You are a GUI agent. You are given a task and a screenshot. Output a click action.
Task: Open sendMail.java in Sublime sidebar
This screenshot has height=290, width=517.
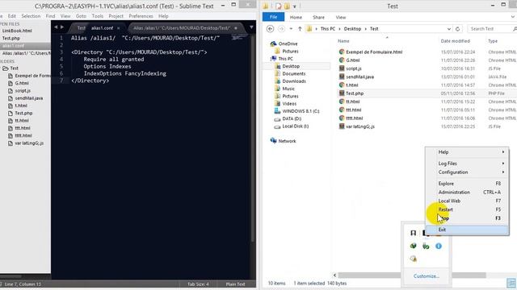pos(29,98)
